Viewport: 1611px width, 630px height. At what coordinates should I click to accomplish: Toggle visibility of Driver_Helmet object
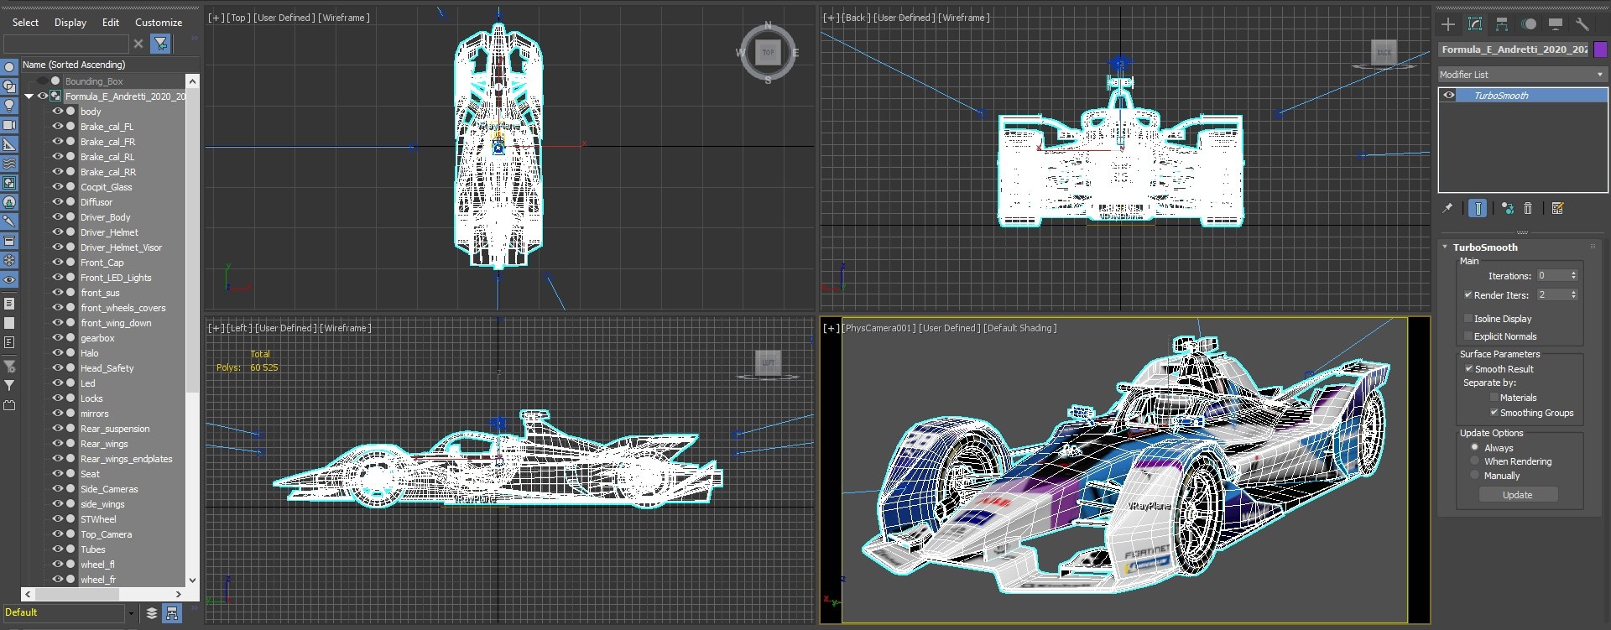[x=58, y=232]
